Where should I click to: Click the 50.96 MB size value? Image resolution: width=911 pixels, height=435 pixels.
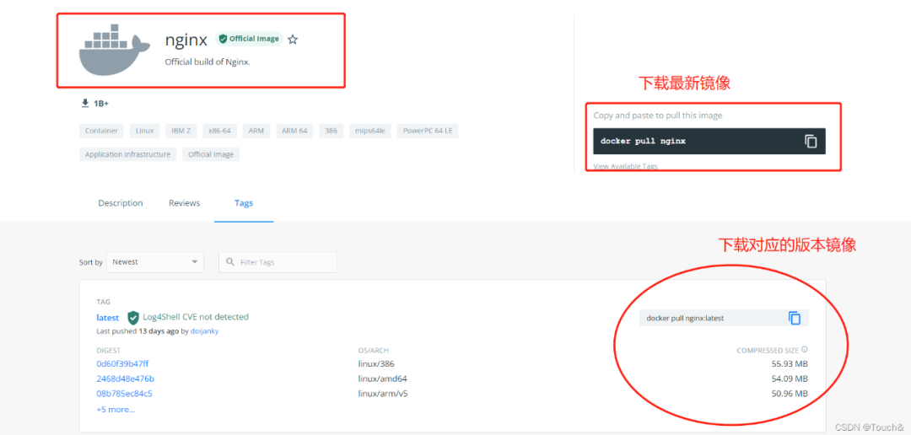[791, 394]
